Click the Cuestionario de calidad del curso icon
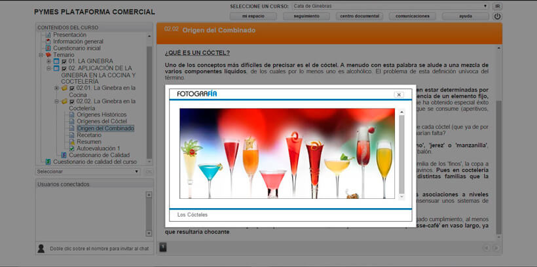The image size is (537, 267). pyautogui.click(x=48, y=162)
